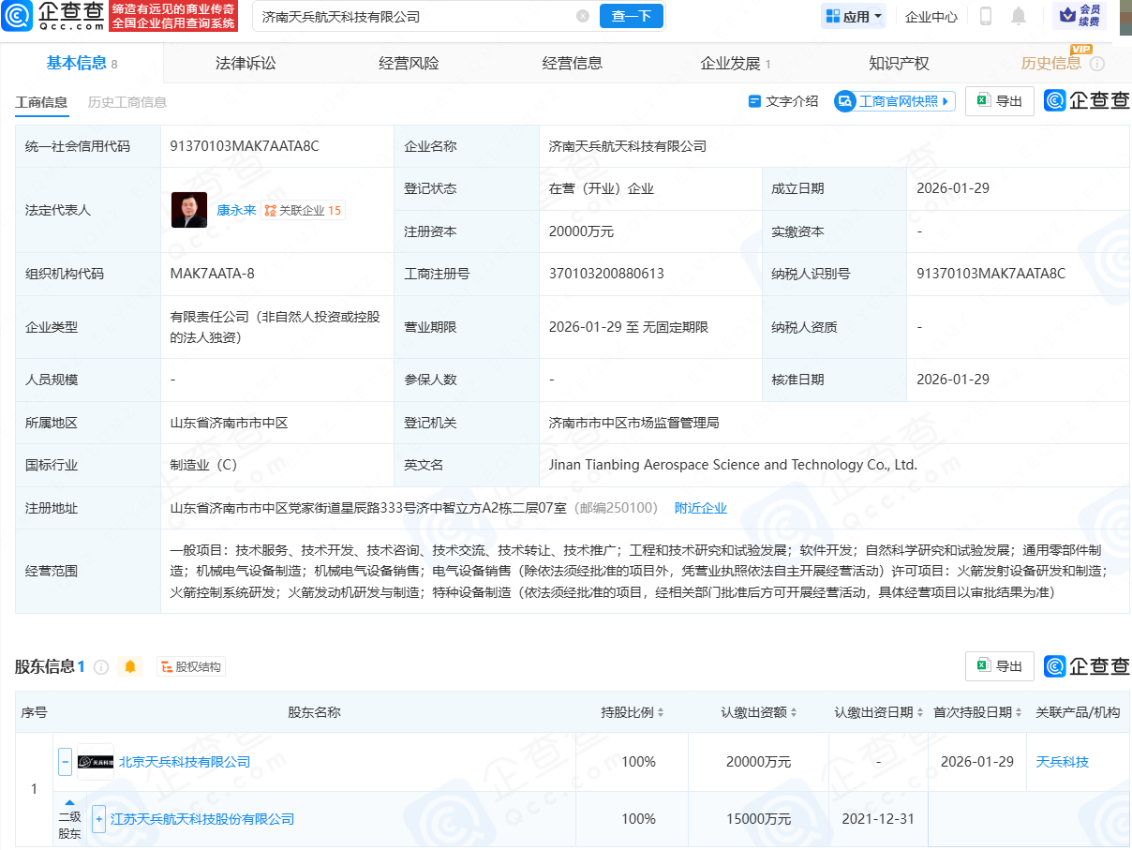Click the info icon next to 股东信息
The height and width of the screenshot is (850, 1132).
(103, 666)
